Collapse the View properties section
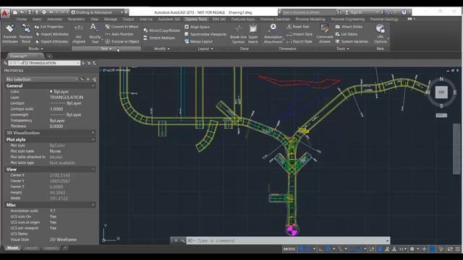 click(x=93, y=169)
